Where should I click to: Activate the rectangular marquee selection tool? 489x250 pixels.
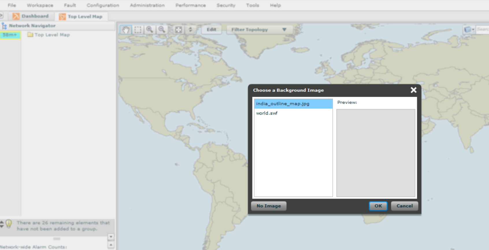[x=138, y=29]
